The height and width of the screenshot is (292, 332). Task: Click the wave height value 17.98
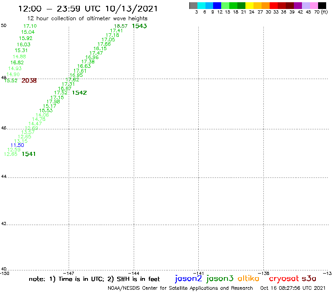53,102
